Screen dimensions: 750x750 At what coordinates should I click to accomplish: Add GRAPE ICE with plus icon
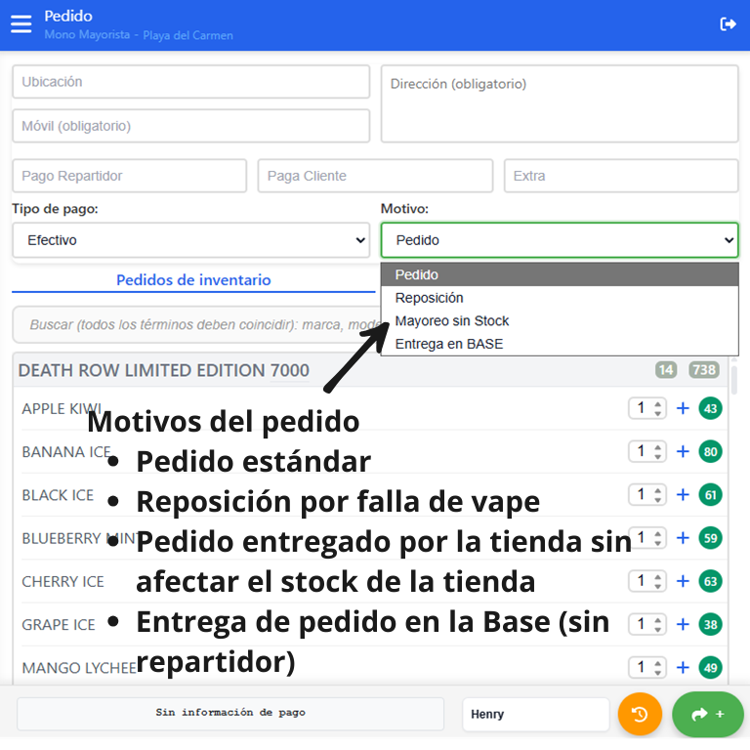pyautogui.click(x=683, y=624)
